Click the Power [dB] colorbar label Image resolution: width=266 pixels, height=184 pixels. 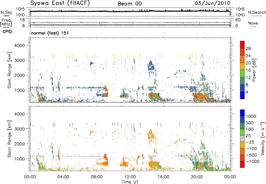click(254, 70)
